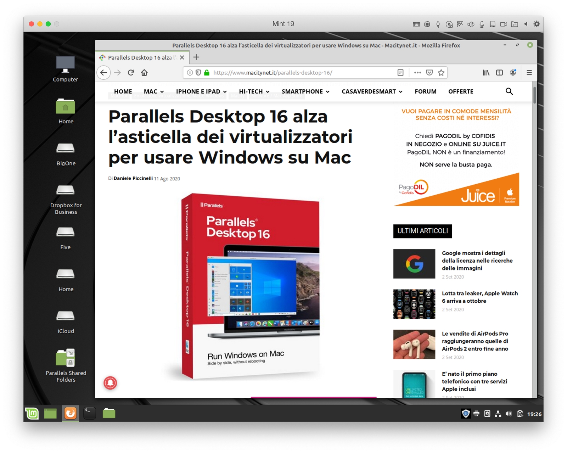Open tracking protection shield in address bar
The height and width of the screenshot is (453, 567).
tap(198, 73)
